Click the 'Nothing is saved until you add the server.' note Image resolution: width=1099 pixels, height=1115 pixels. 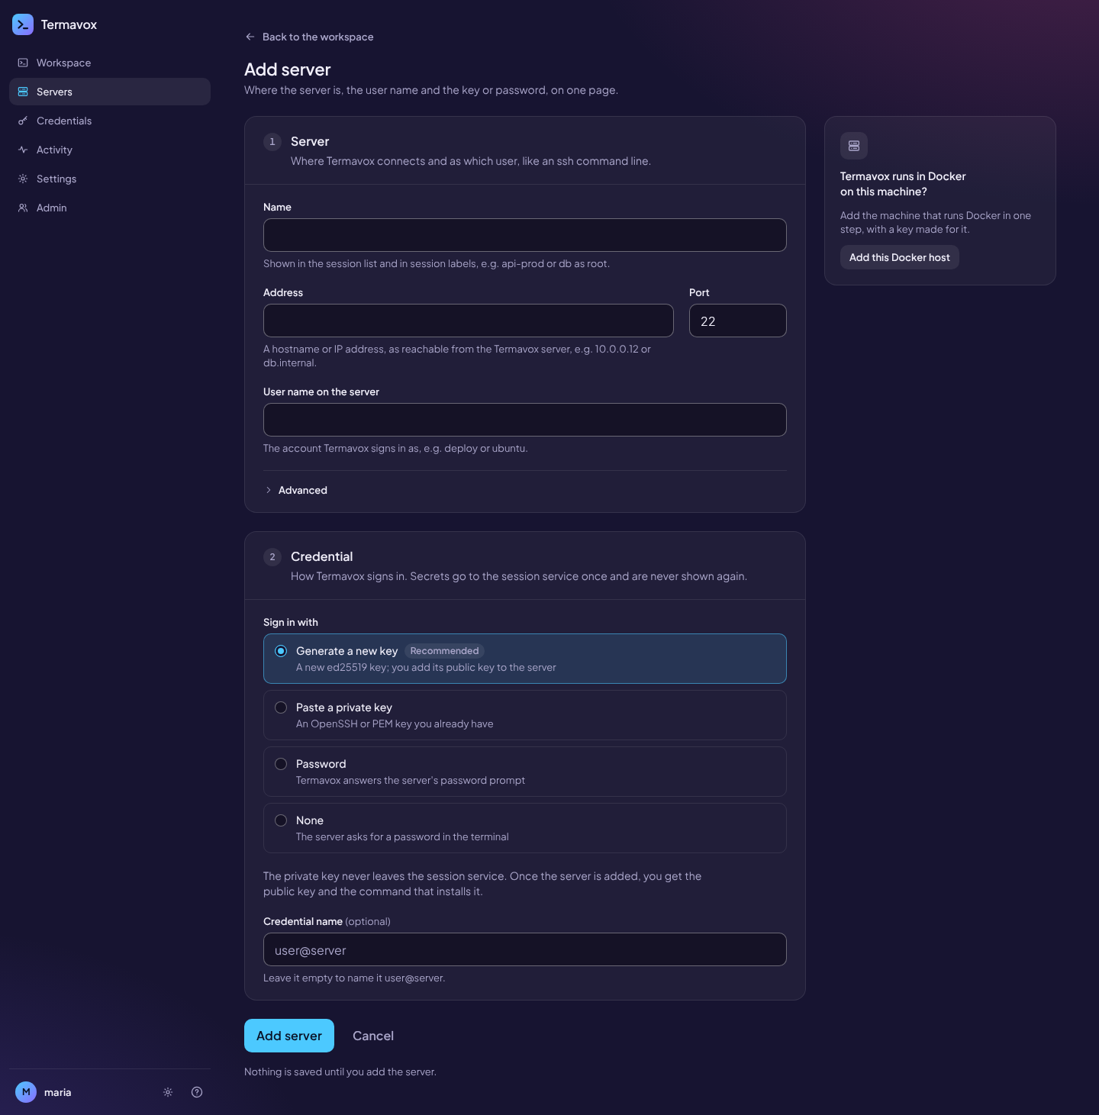[340, 1071]
